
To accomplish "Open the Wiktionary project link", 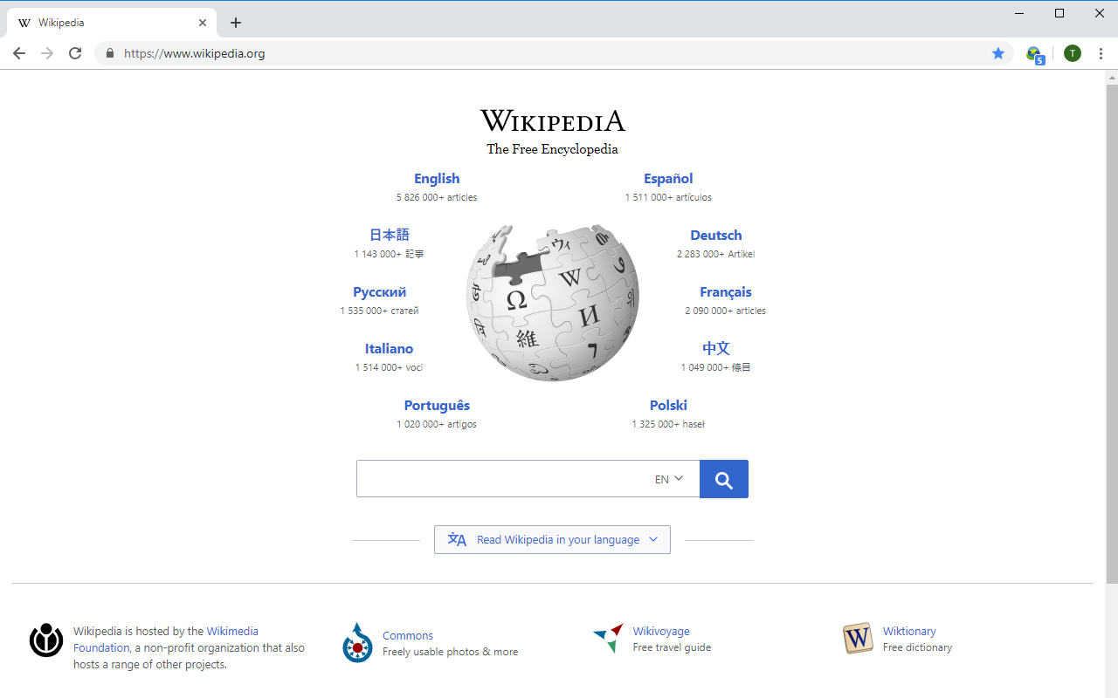I will coord(909,631).
